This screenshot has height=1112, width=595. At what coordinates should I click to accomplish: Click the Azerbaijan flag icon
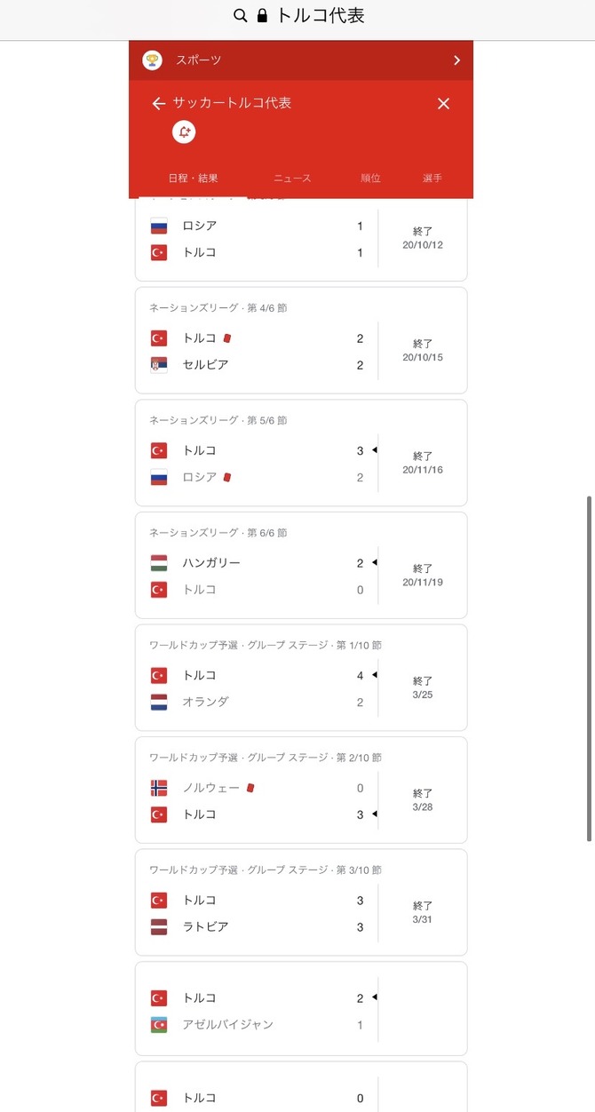click(157, 1022)
